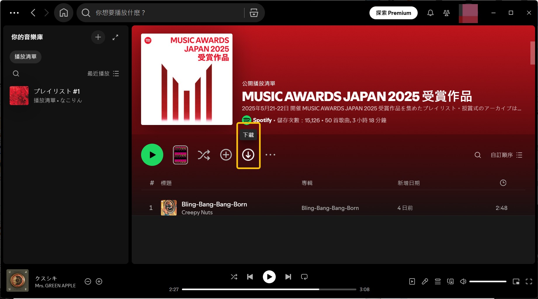Open album Bling-Bang-Bang-Born link

330,208
